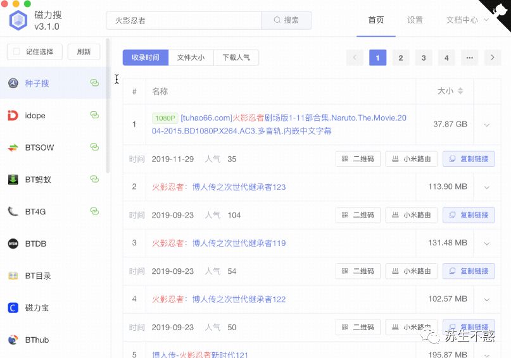Open 博人传之次世代继承者119 link
The image size is (511, 358).
pyautogui.click(x=218, y=243)
